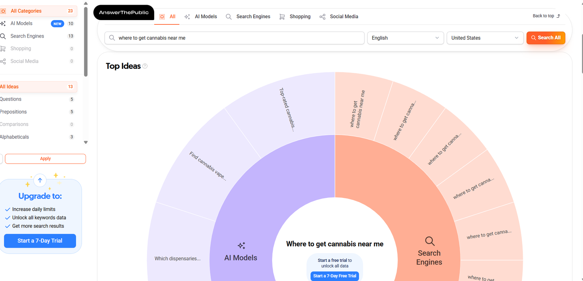Click the sparkle icon in AI Models segment

click(x=241, y=245)
